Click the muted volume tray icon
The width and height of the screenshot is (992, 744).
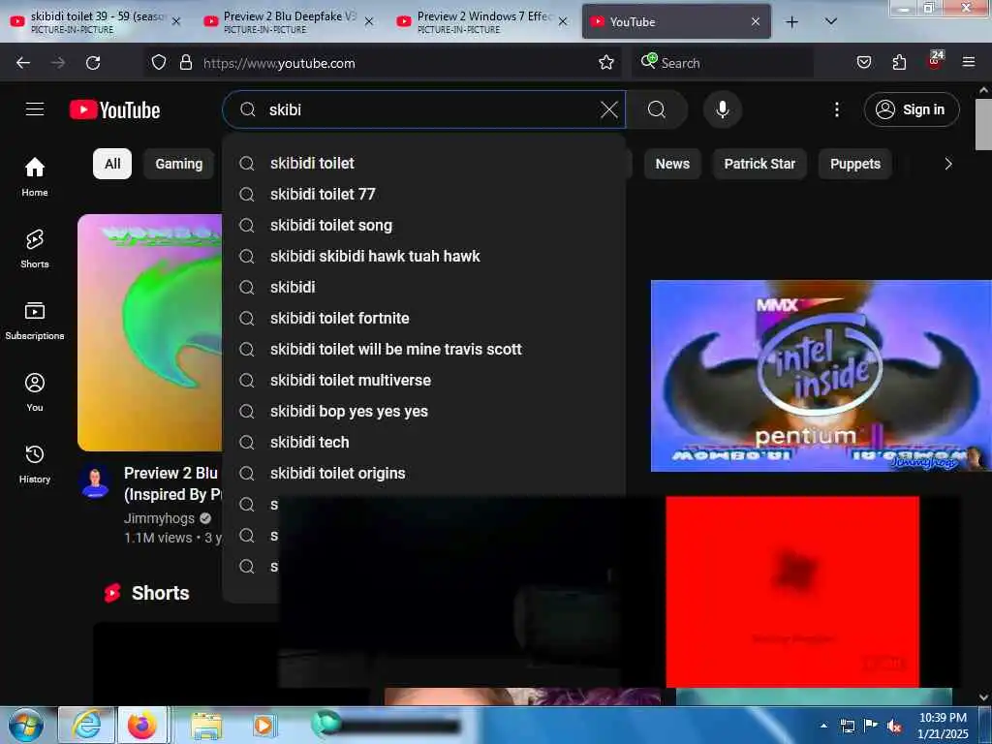pyautogui.click(x=894, y=726)
